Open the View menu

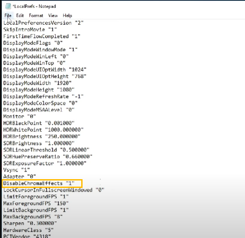pos(53,16)
